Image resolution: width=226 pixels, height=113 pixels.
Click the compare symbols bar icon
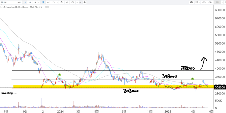tap(54, 2)
